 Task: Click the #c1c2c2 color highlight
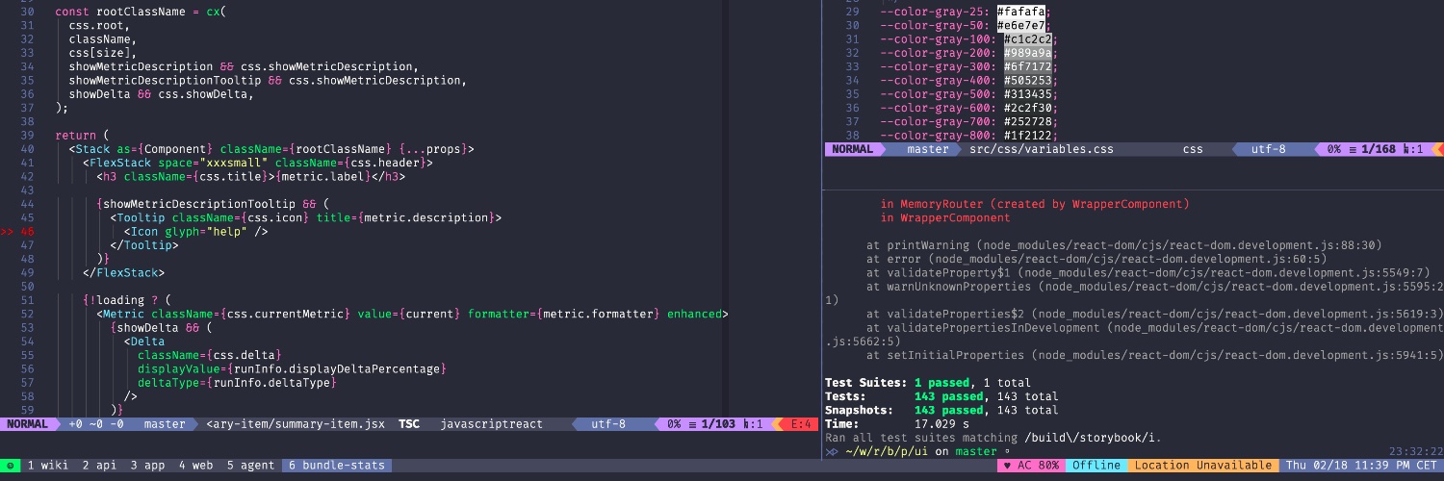point(1028,39)
